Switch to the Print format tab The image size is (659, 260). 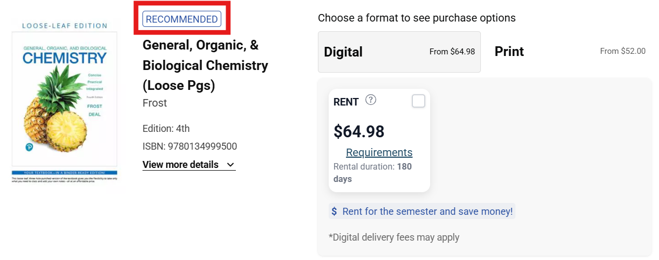[x=569, y=52]
